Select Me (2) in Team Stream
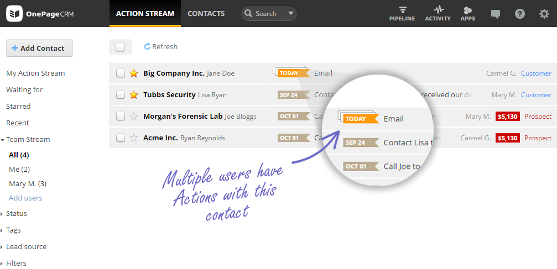This screenshot has height=269, width=557. tap(19, 170)
